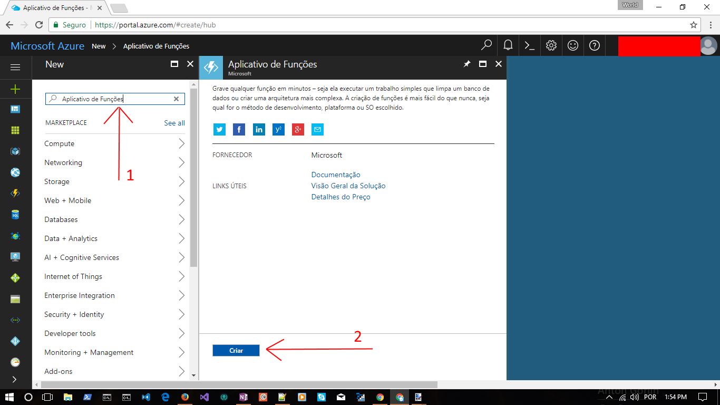Expand the Internet of Things category
The width and height of the screenshot is (720, 405).
click(x=114, y=276)
